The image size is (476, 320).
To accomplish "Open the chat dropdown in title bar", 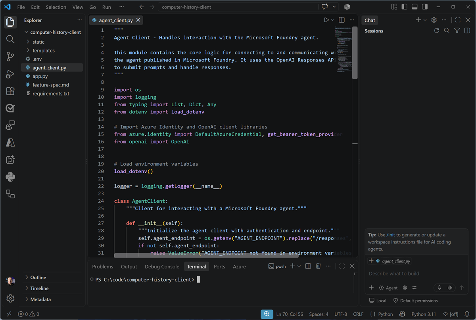I will (334, 7).
